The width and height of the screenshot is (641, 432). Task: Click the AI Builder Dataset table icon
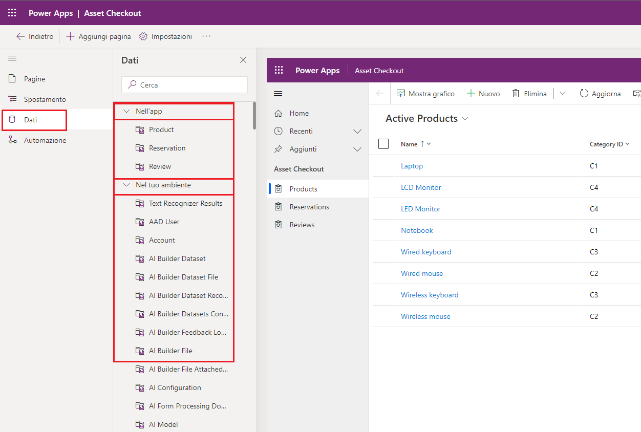(x=140, y=258)
